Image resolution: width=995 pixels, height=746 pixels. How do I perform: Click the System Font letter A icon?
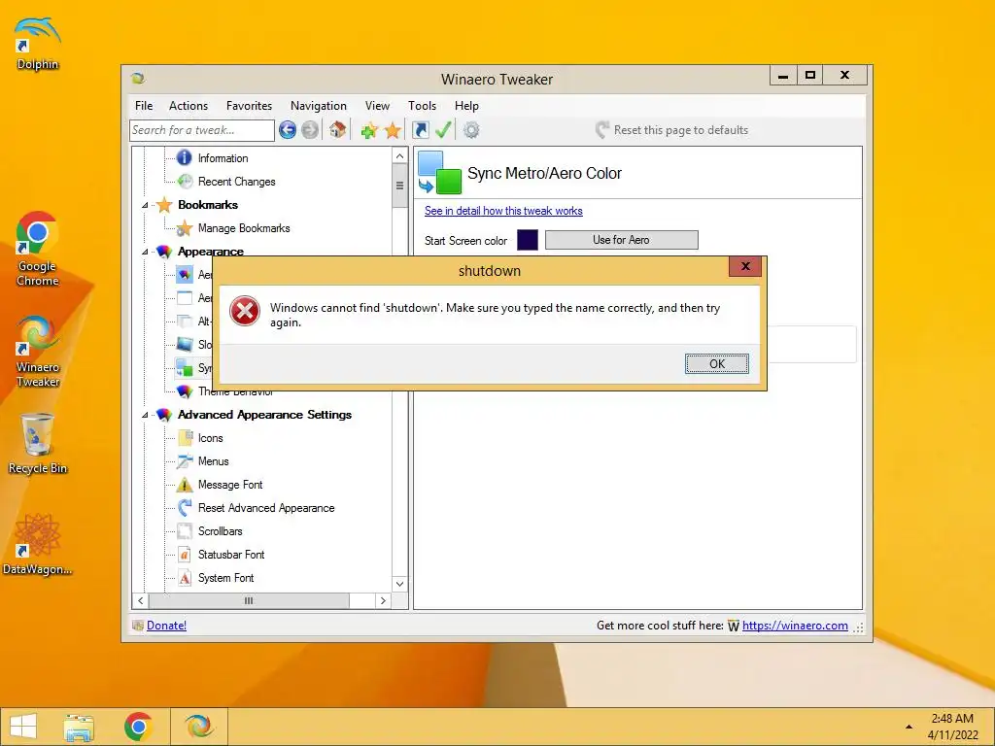(x=185, y=578)
